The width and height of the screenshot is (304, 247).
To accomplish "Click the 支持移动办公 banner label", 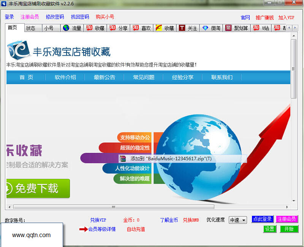I will (x=135, y=137).
